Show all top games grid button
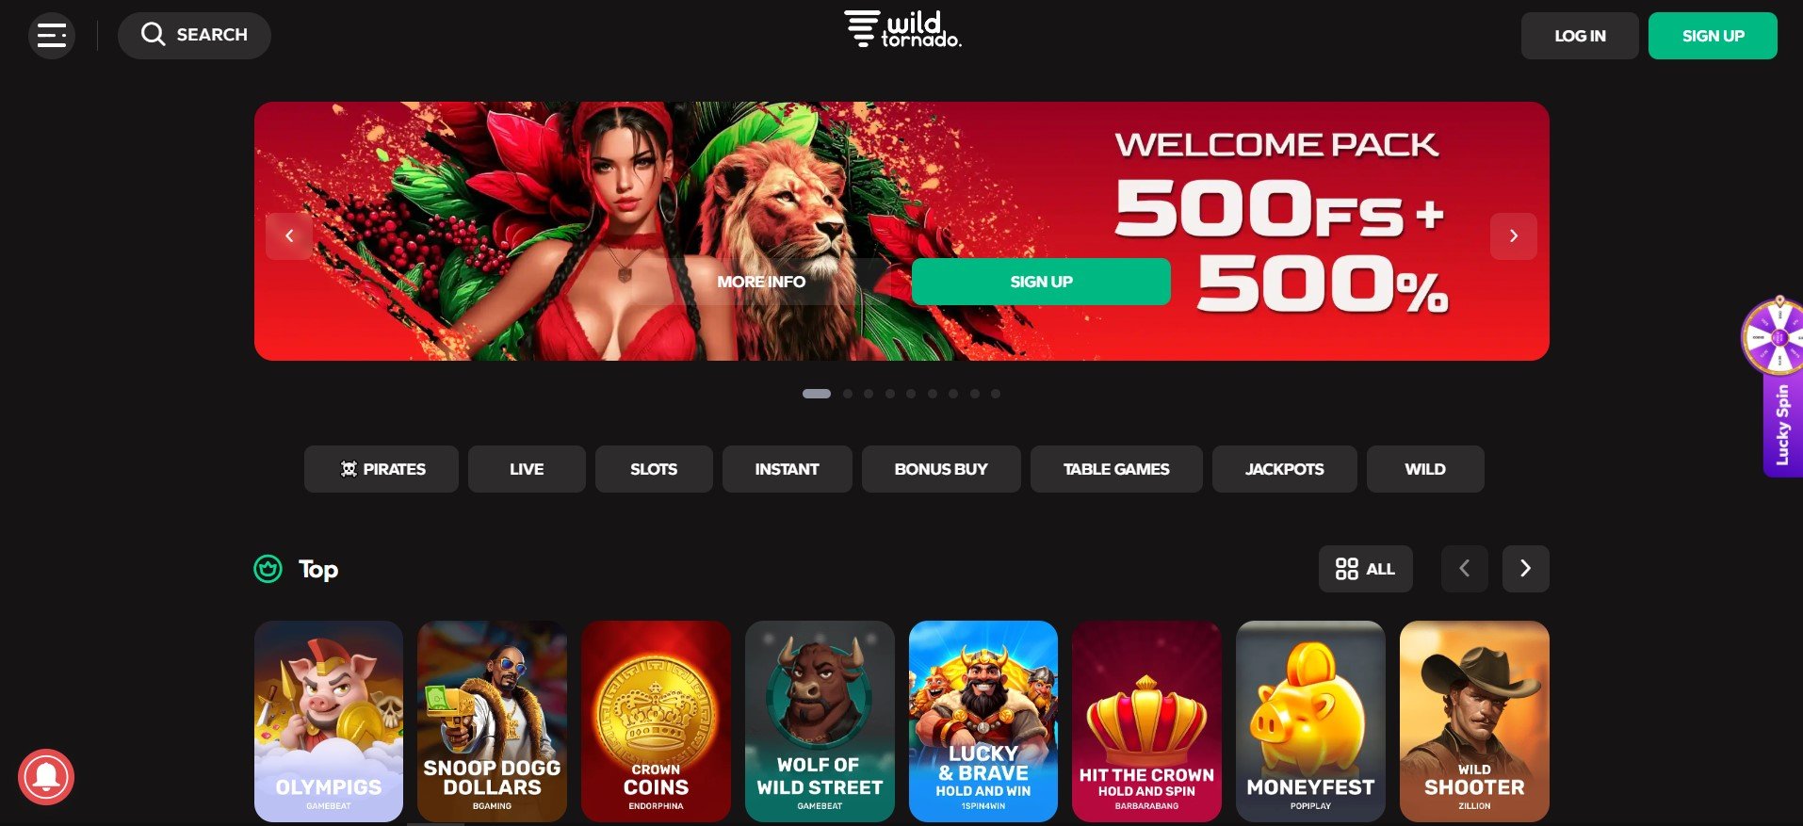Viewport: 1803px width, 826px height. (x=1365, y=569)
